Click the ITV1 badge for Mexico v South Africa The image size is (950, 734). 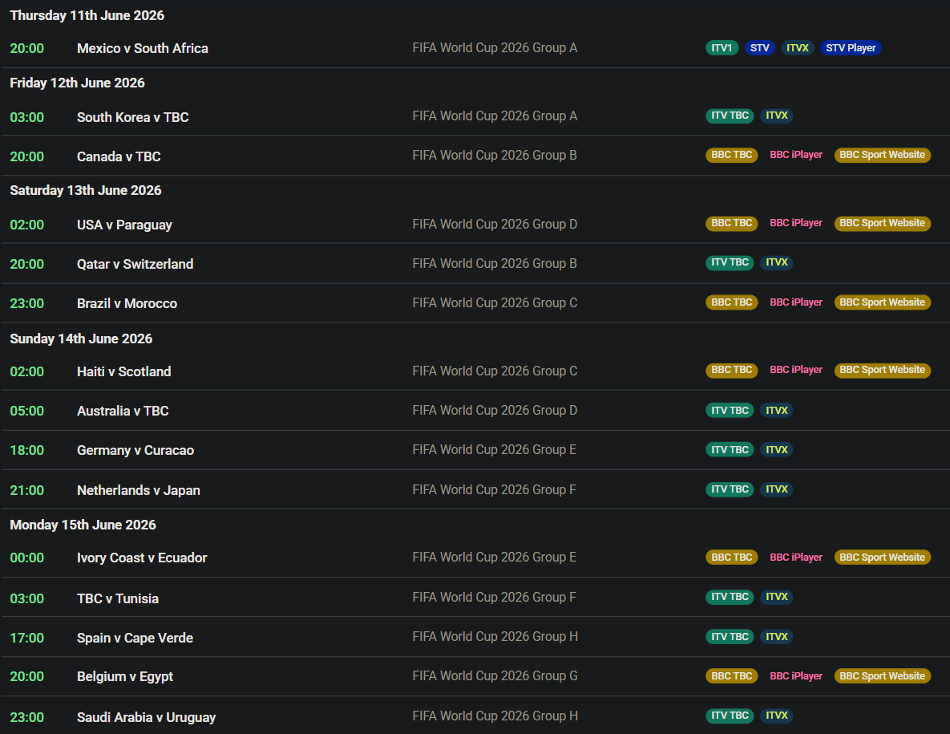722,48
